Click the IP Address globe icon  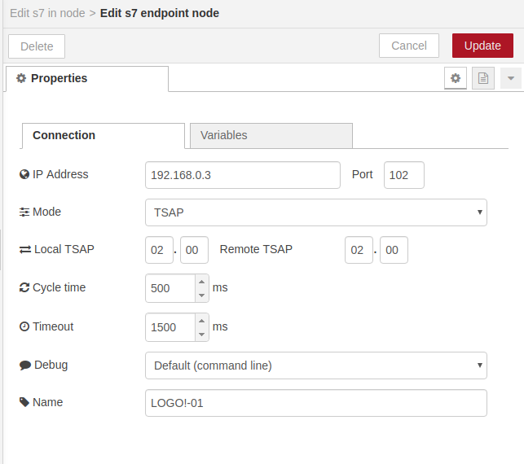coord(24,174)
